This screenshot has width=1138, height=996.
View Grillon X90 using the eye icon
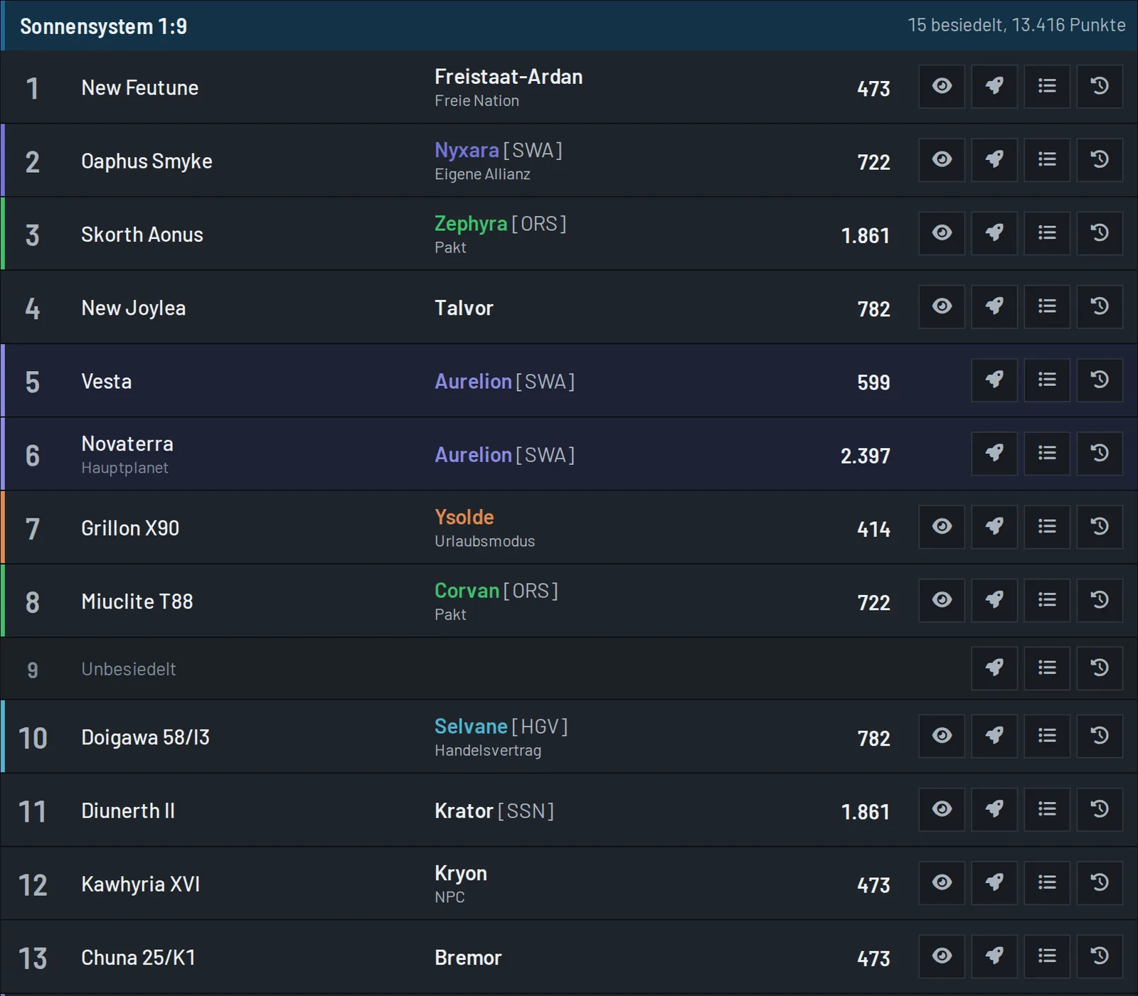click(x=942, y=527)
